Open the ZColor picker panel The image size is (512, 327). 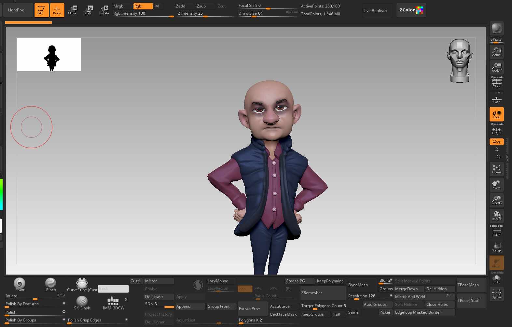point(411,10)
